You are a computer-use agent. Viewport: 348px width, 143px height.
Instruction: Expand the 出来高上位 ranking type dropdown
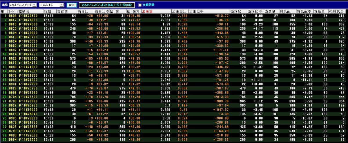point(61,5)
